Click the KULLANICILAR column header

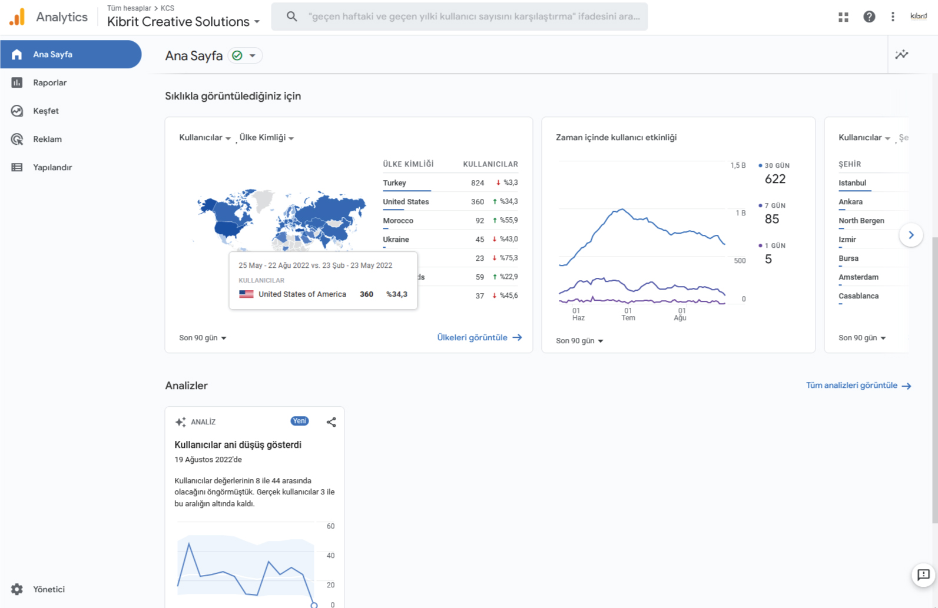coord(490,164)
